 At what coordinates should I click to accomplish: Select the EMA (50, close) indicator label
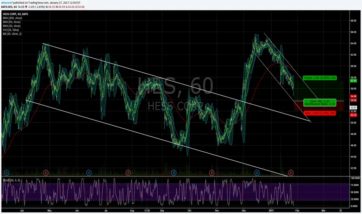[12, 22]
